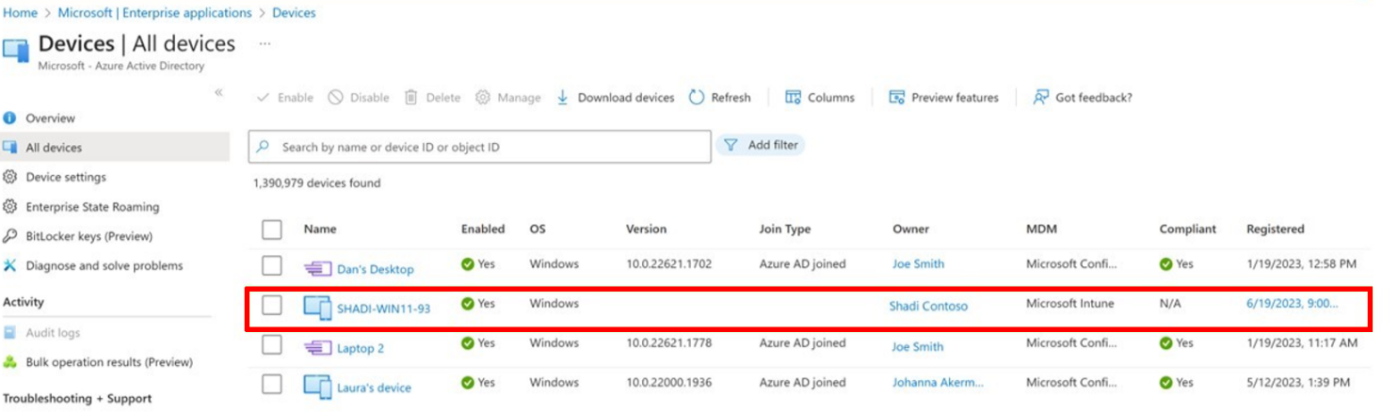
Task: Open the ellipsis menu beside page title
Action: click(265, 44)
